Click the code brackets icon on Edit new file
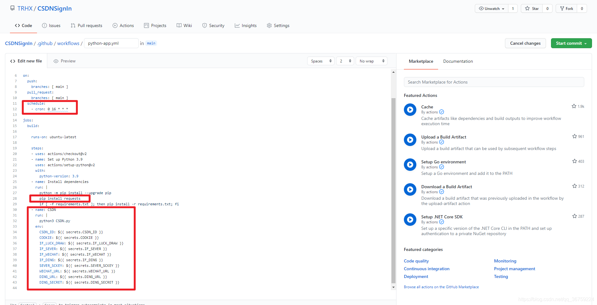 point(13,61)
